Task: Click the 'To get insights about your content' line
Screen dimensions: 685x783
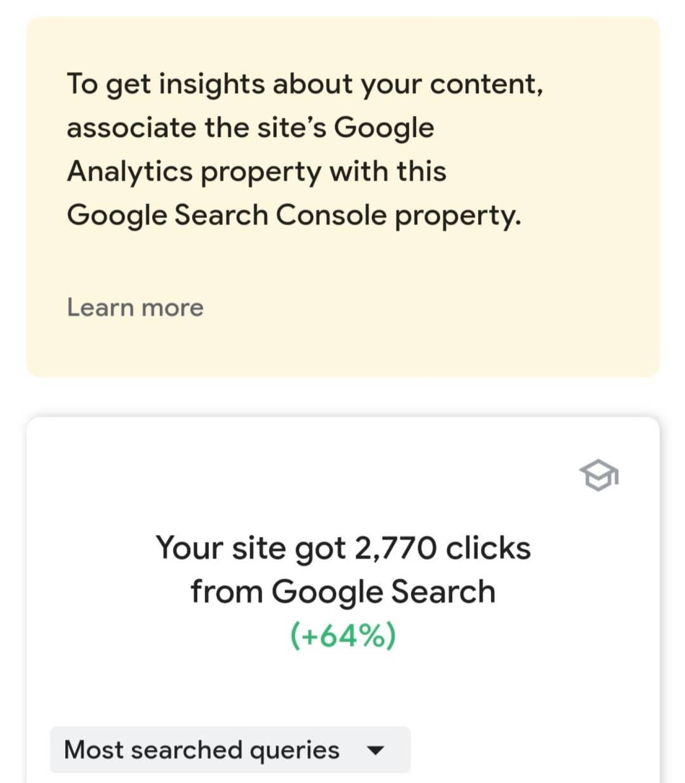Action: [x=305, y=84]
